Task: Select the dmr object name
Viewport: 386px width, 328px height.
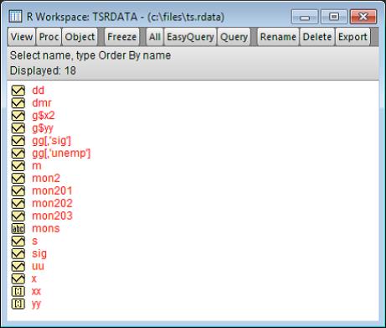Action: (x=42, y=103)
